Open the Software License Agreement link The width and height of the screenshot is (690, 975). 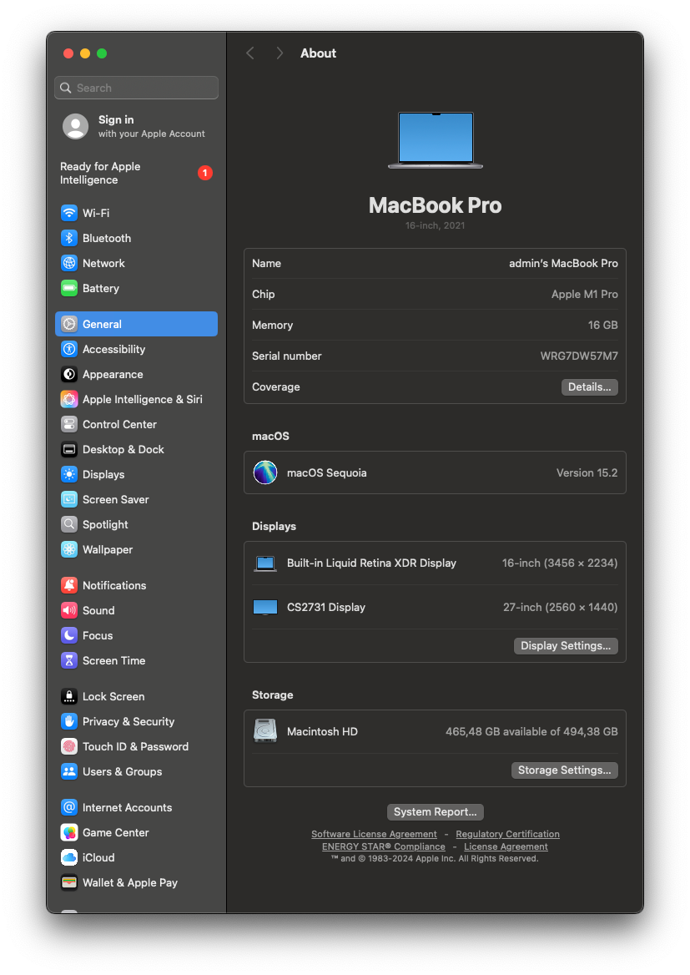click(374, 833)
